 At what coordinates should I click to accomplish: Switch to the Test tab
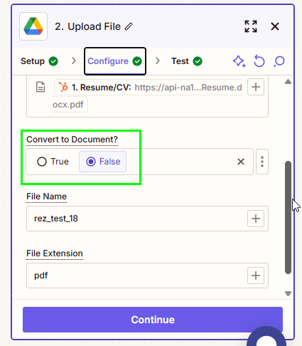point(187,61)
